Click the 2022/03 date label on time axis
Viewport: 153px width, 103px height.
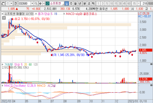[x=6, y=101]
